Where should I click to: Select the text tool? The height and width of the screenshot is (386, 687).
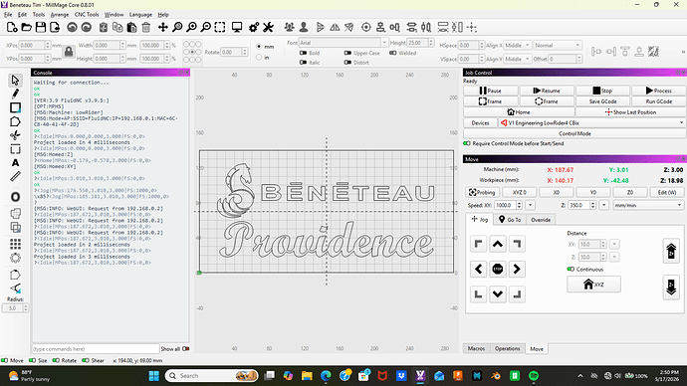pyautogui.click(x=15, y=163)
